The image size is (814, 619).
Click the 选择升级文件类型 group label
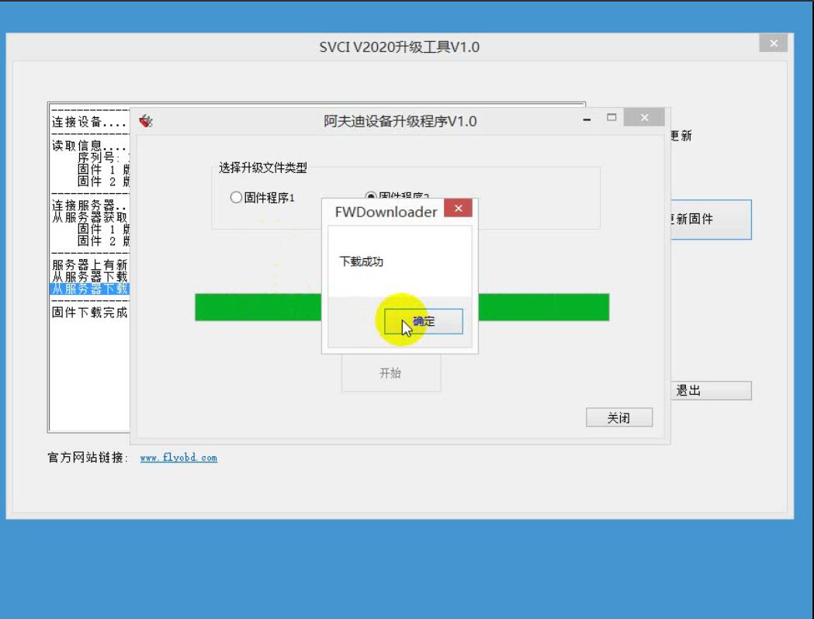click(263, 168)
